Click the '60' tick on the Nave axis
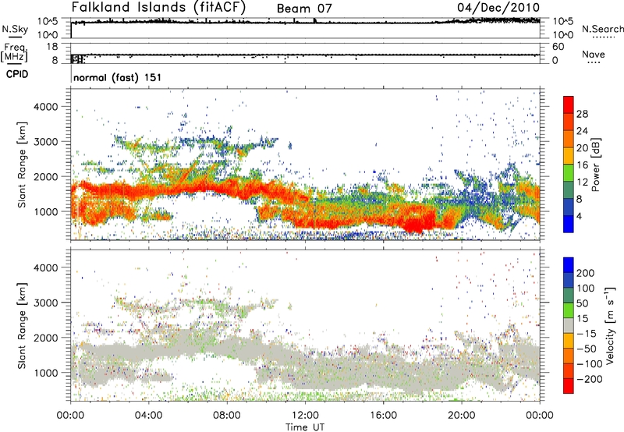This screenshot has width=624, height=432. click(x=558, y=47)
